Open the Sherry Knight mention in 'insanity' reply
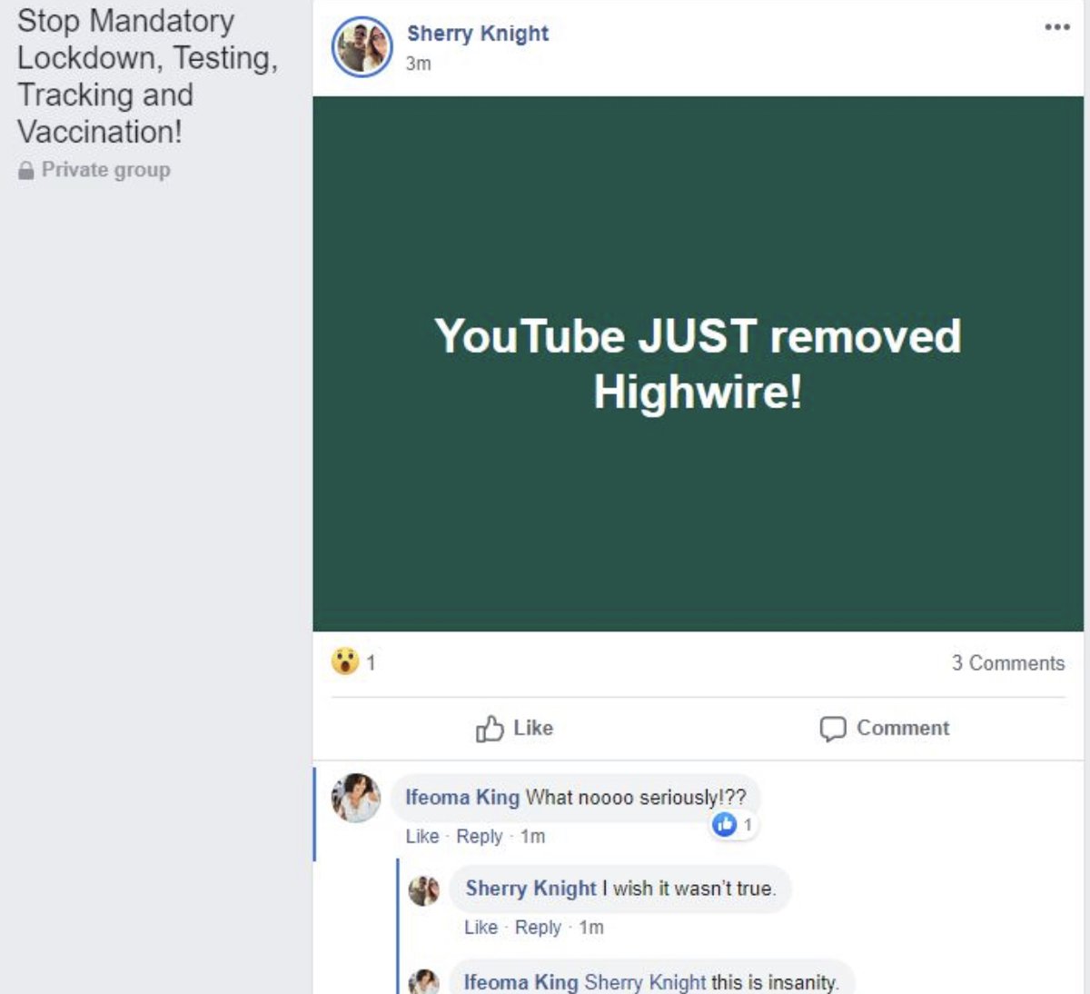The image size is (1090, 994). pos(645,982)
